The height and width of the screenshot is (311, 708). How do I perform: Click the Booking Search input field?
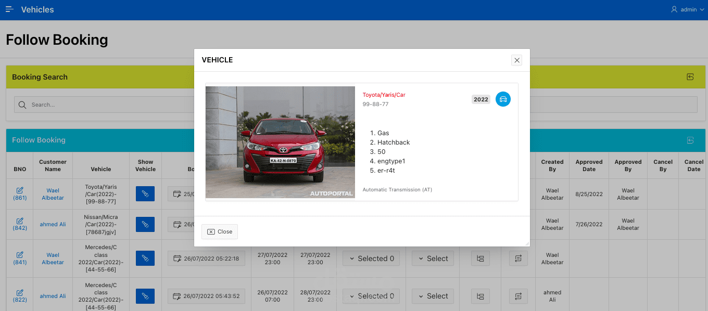pyautogui.click(x=356, y=105)
